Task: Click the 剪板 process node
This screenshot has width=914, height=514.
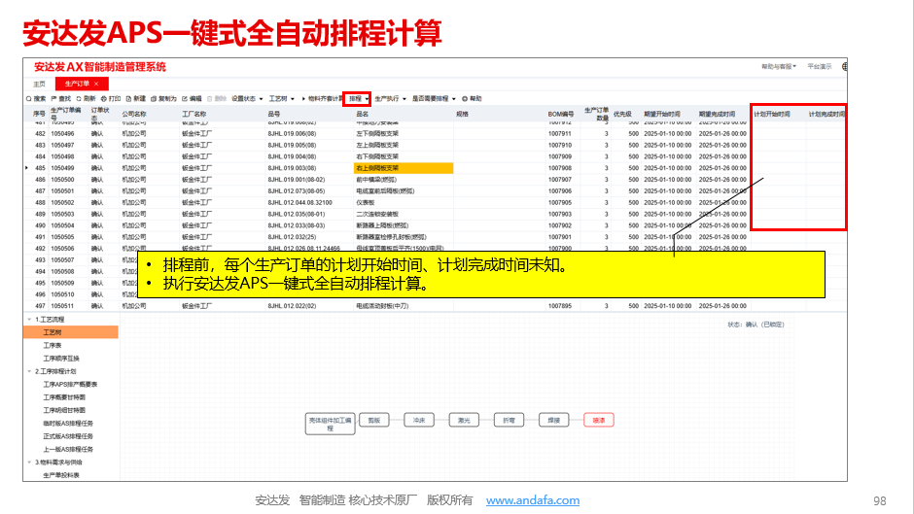Action: [374, 420]
